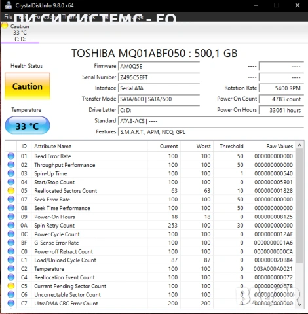Click the blue status dot for Temperature attribute

point(11,268)
